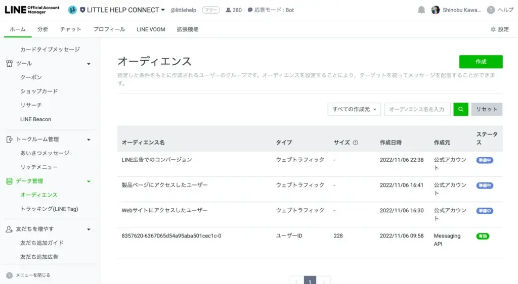Collapse the トークルーム管理 sidebar section
Viewport: 518px width, 284px height.
tap(89, 139)
